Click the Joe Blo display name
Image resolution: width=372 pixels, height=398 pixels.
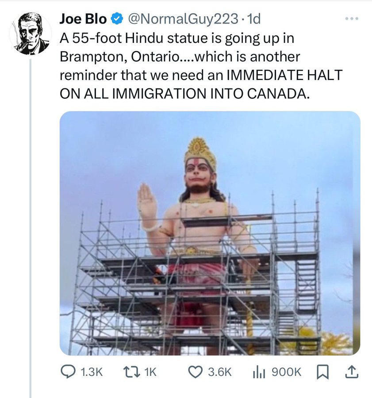coord(83,19)
